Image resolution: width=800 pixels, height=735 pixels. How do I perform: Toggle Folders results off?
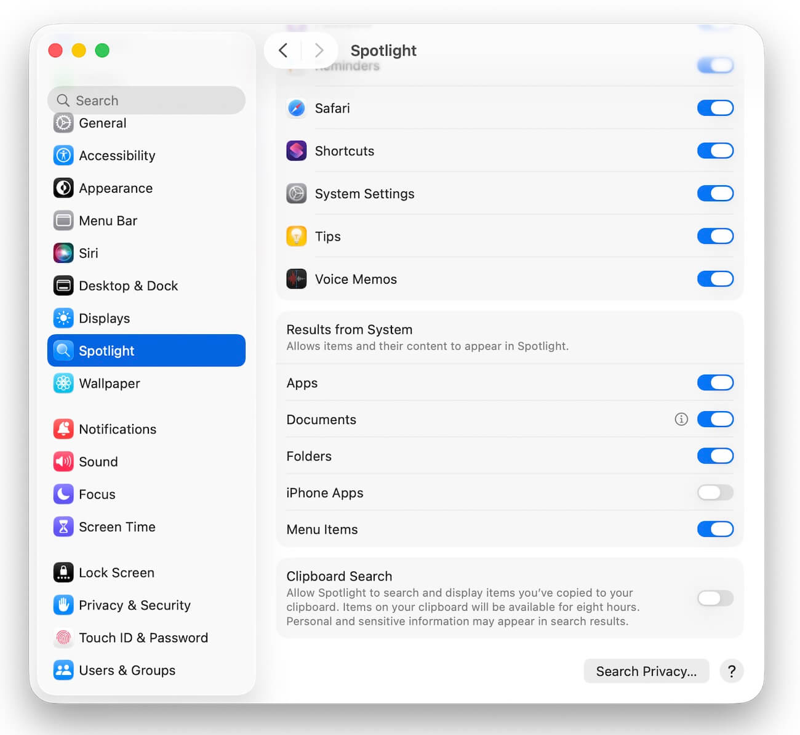click(x=715, y=456)
